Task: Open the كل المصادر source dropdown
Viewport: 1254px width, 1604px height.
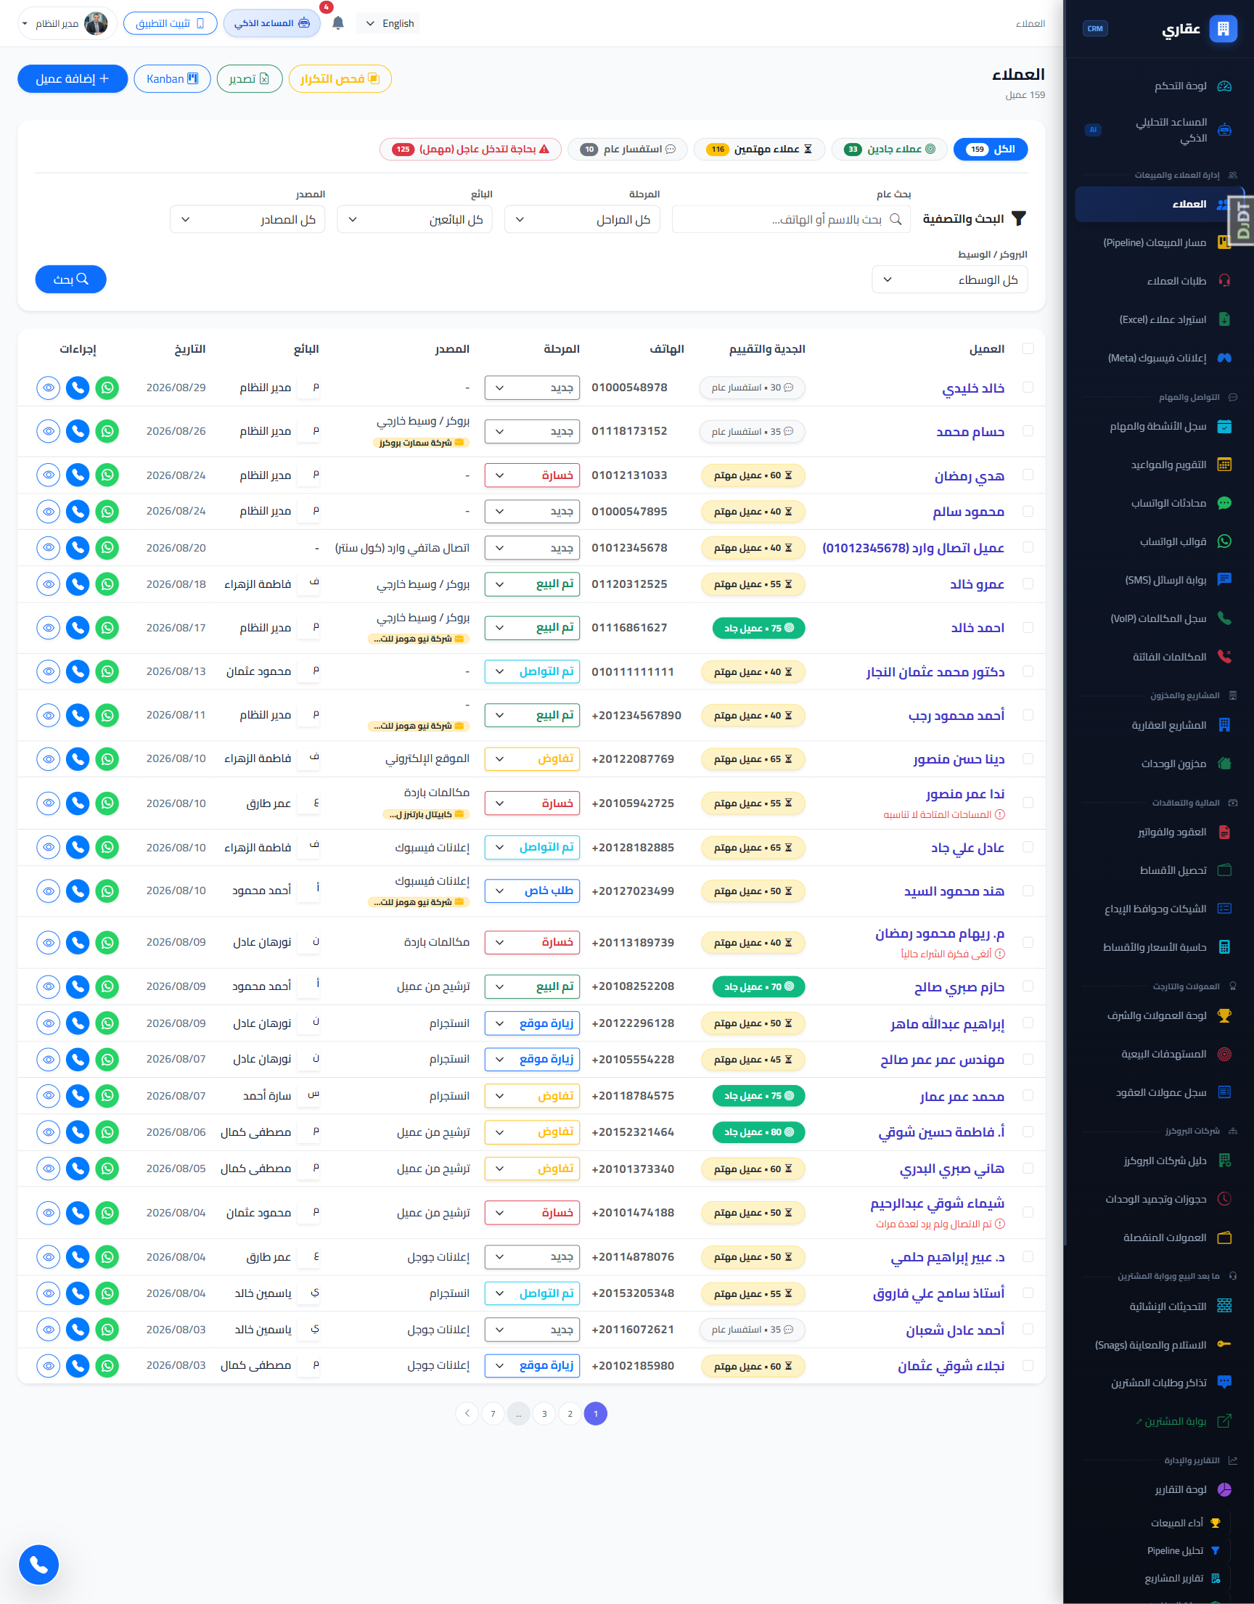Action: [247, 220]
